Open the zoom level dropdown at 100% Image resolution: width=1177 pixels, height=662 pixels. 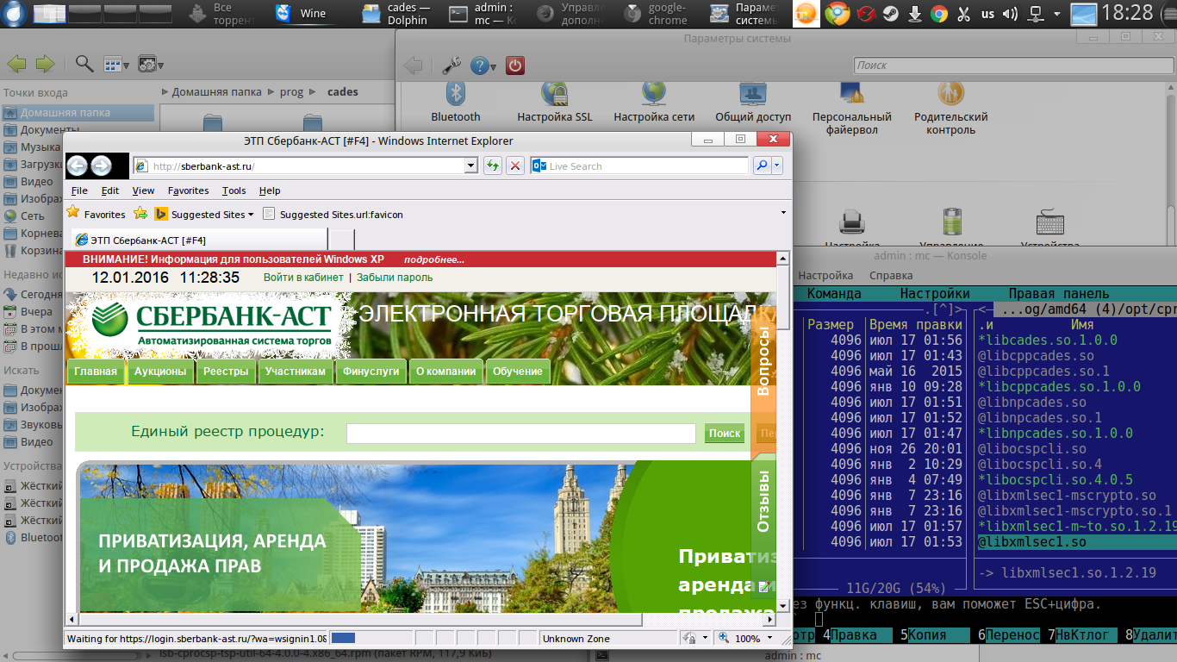click(771, 639)
